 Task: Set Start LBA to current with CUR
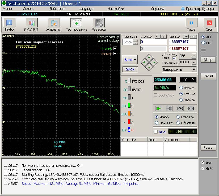point(157,36)
